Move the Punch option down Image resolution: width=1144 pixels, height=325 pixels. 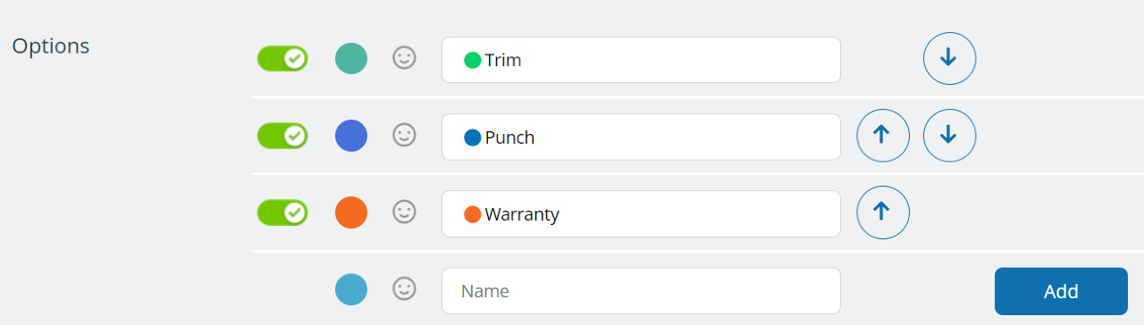coord(949,136)
